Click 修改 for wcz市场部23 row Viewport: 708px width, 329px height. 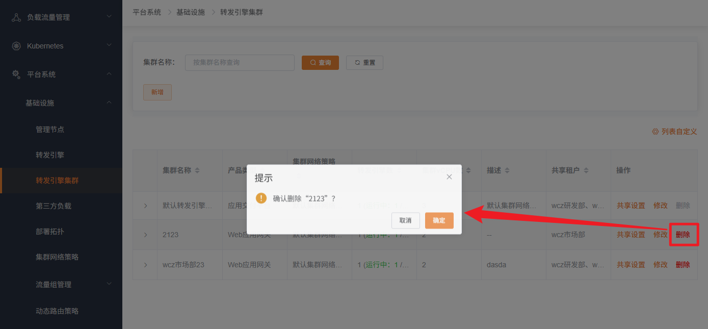[661, 265]
